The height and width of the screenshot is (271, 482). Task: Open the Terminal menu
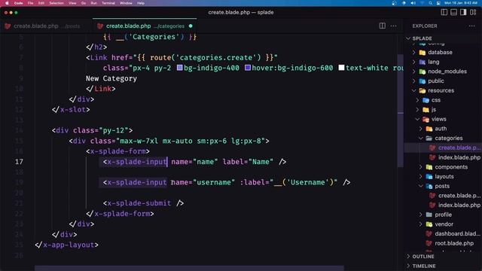(x=108, y=3)
